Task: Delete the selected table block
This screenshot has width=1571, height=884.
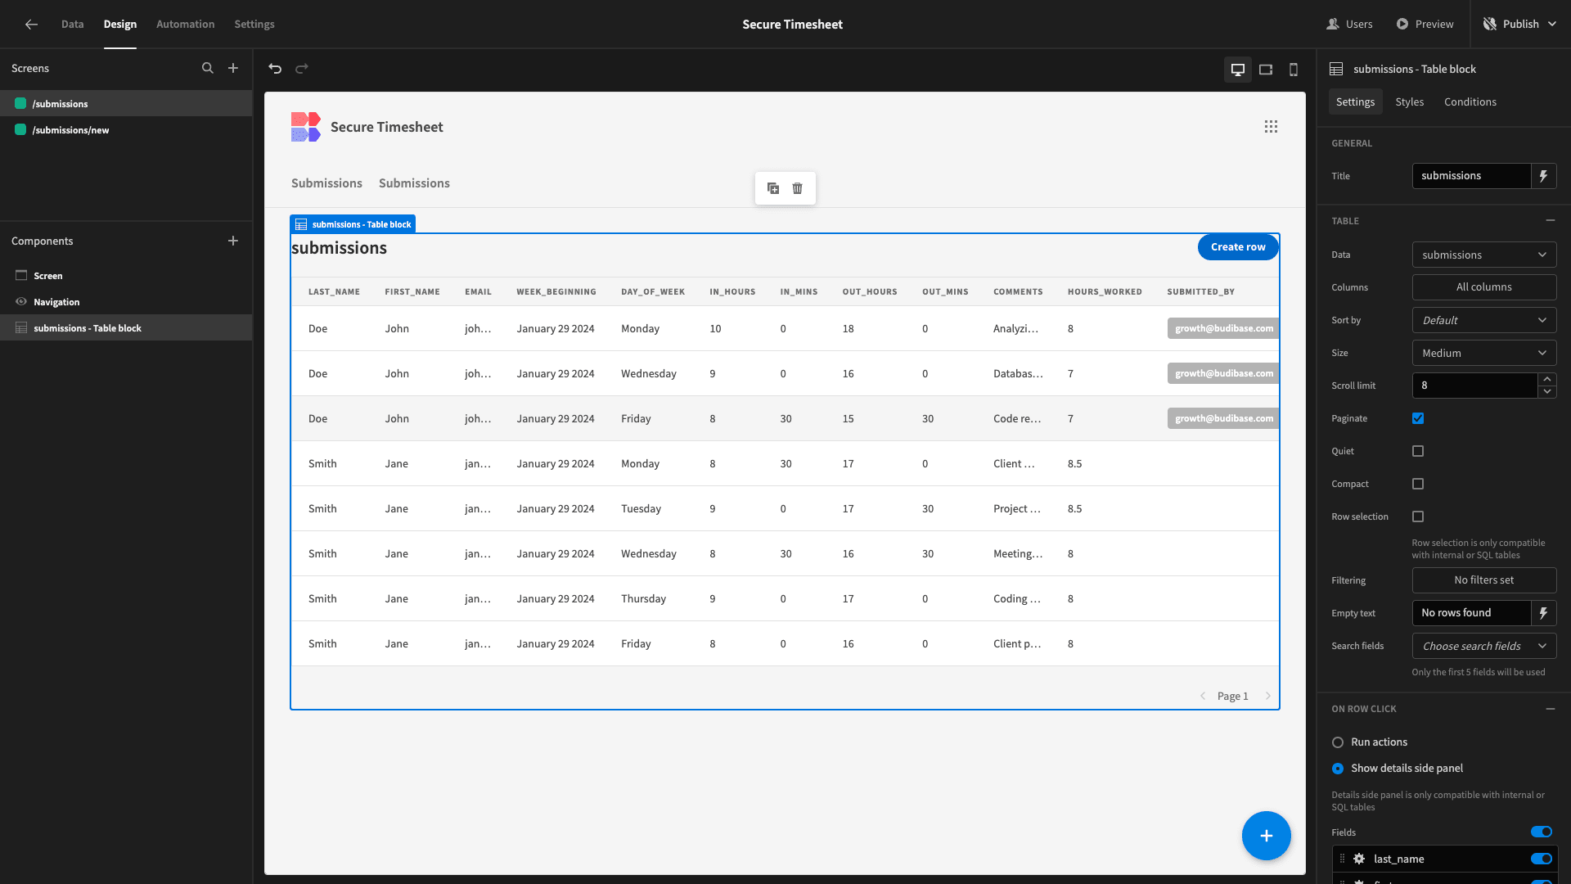Action: point(798,188)
